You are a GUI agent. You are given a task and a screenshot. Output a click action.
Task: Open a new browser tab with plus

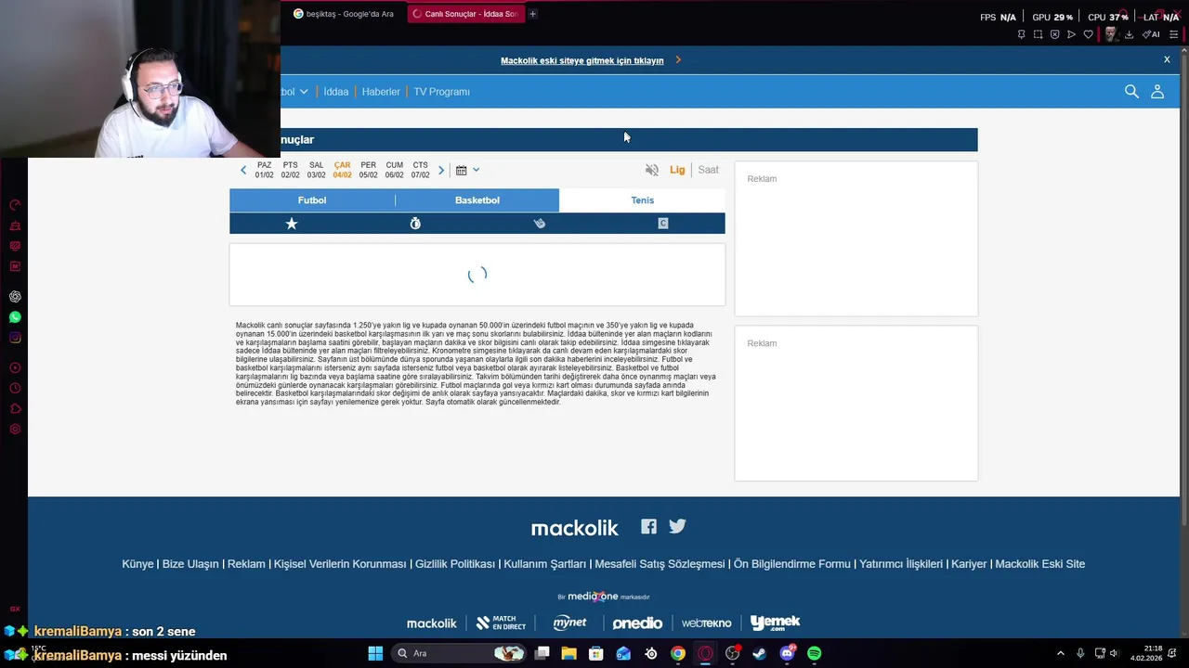(532, 14)
